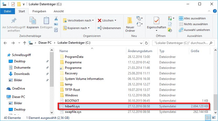Select Dieser PC in the navigation pane
This screenshot has height=121, width=218.
coord(19,97)
